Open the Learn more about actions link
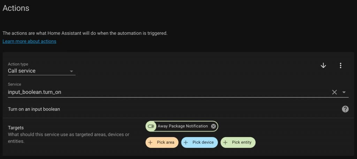 click(29, 41)
